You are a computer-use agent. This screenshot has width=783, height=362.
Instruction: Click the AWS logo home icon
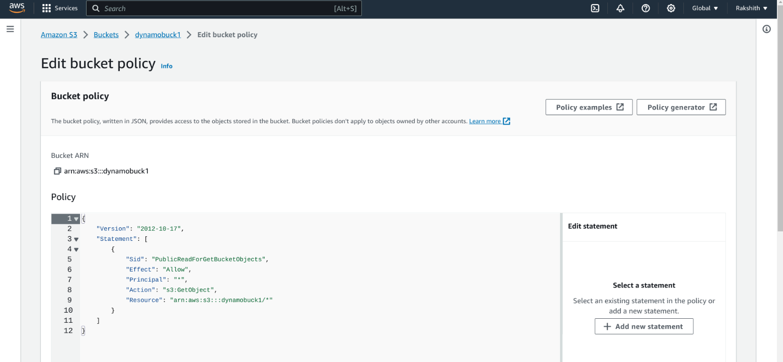click(17, 8)
